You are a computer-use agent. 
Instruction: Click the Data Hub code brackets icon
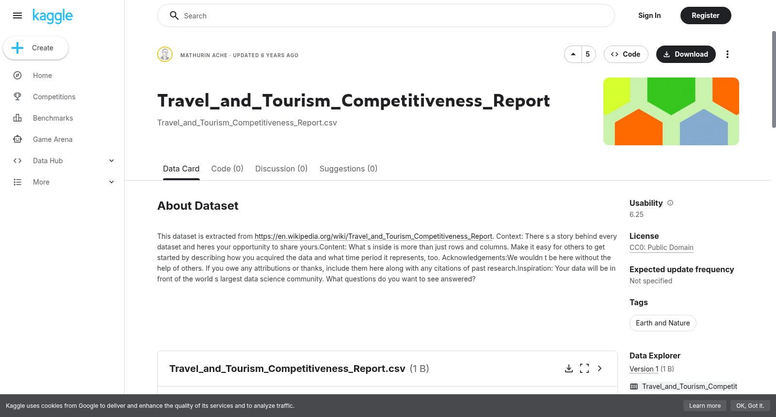[x=17, y=161]
